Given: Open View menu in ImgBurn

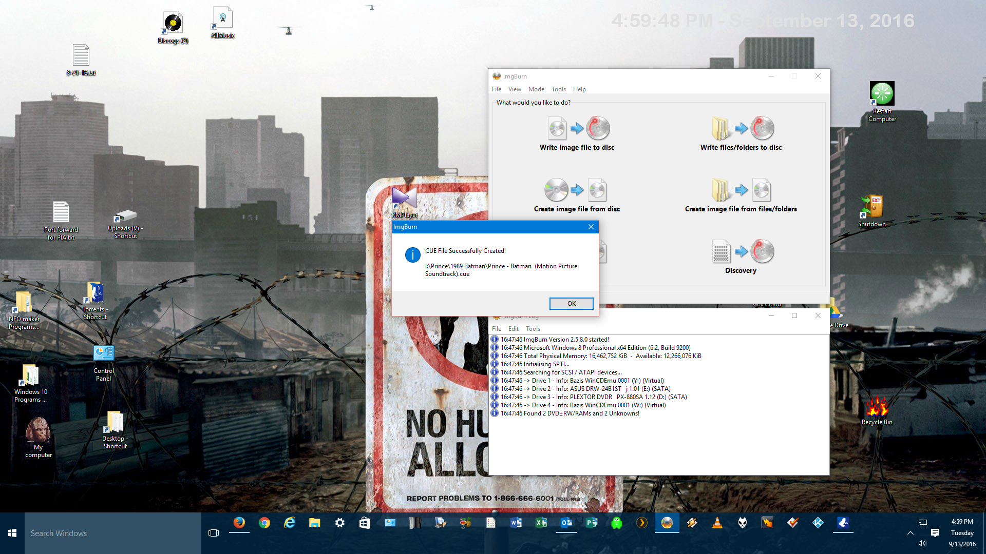Looking at the screenshot, I should (515, 89).
